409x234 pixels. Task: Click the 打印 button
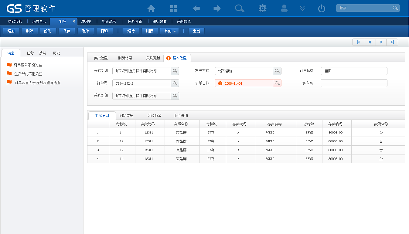click(104, 31)
